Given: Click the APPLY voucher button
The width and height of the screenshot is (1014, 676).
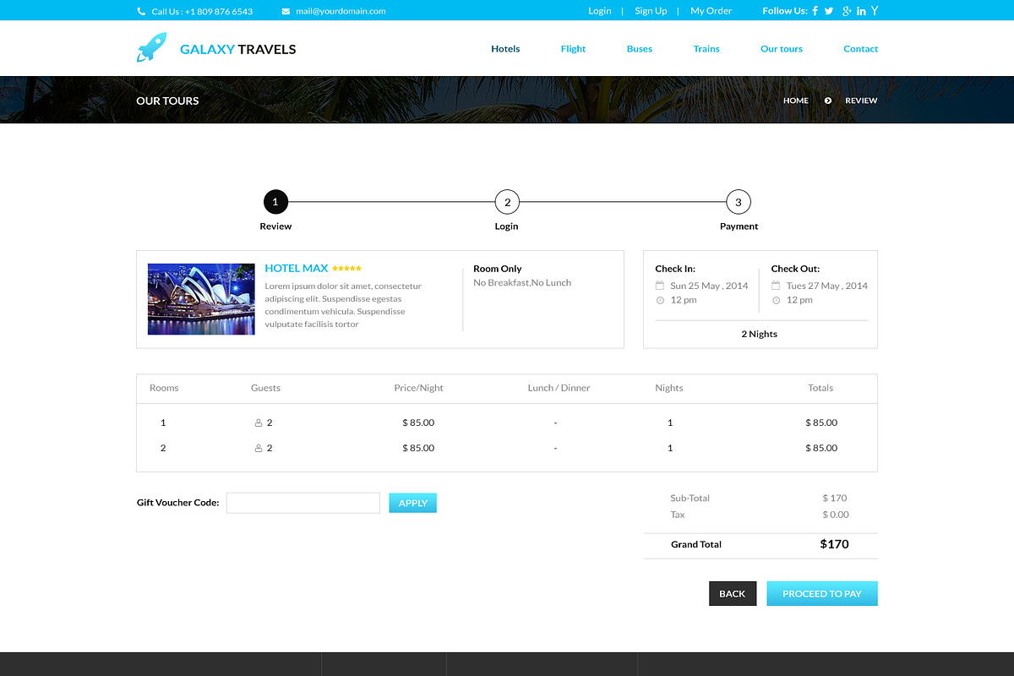Looking at the screenshot, I should 413,503.
